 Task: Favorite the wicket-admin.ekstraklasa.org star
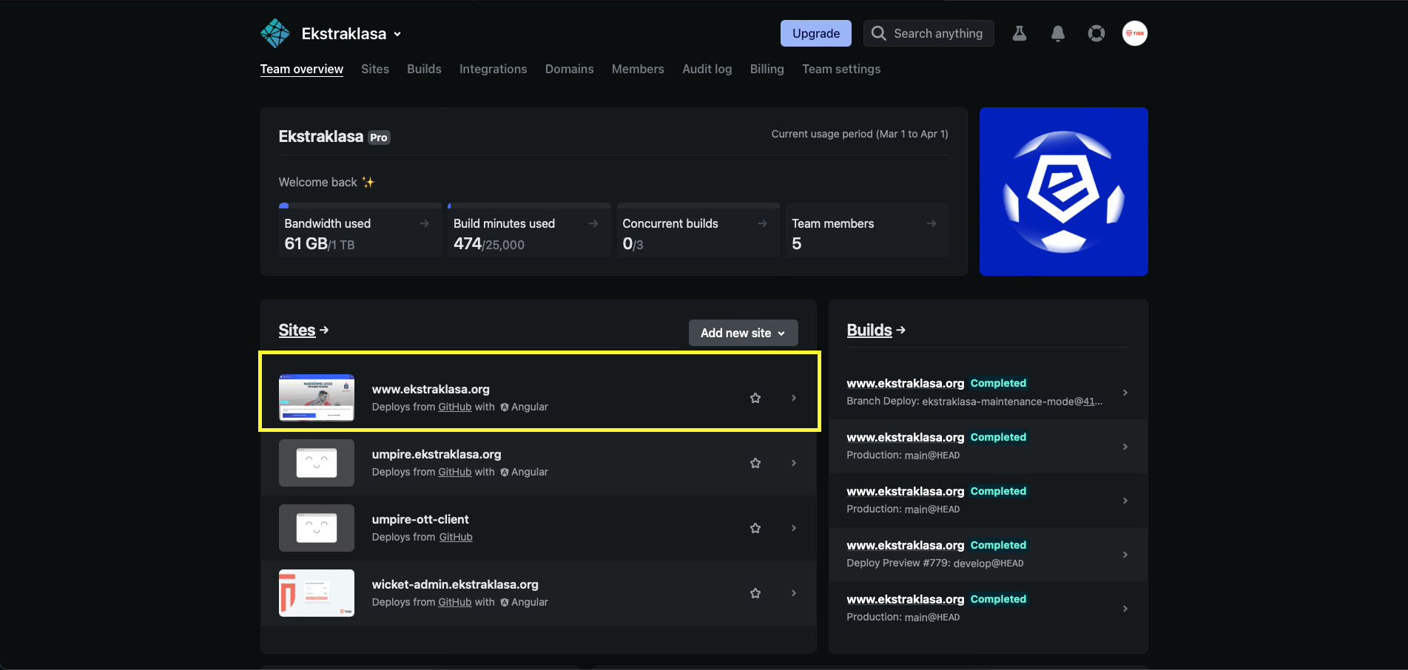click(x=755, y=593)
